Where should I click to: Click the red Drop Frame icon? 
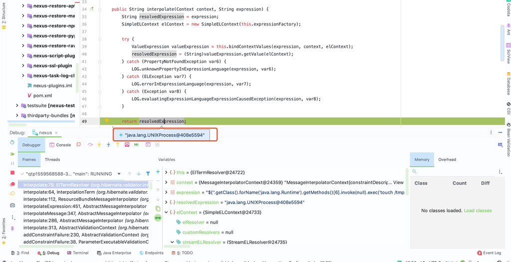[127, 144]
